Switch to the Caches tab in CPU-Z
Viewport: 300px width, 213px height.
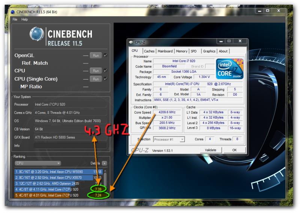click(x=149, y=51)
